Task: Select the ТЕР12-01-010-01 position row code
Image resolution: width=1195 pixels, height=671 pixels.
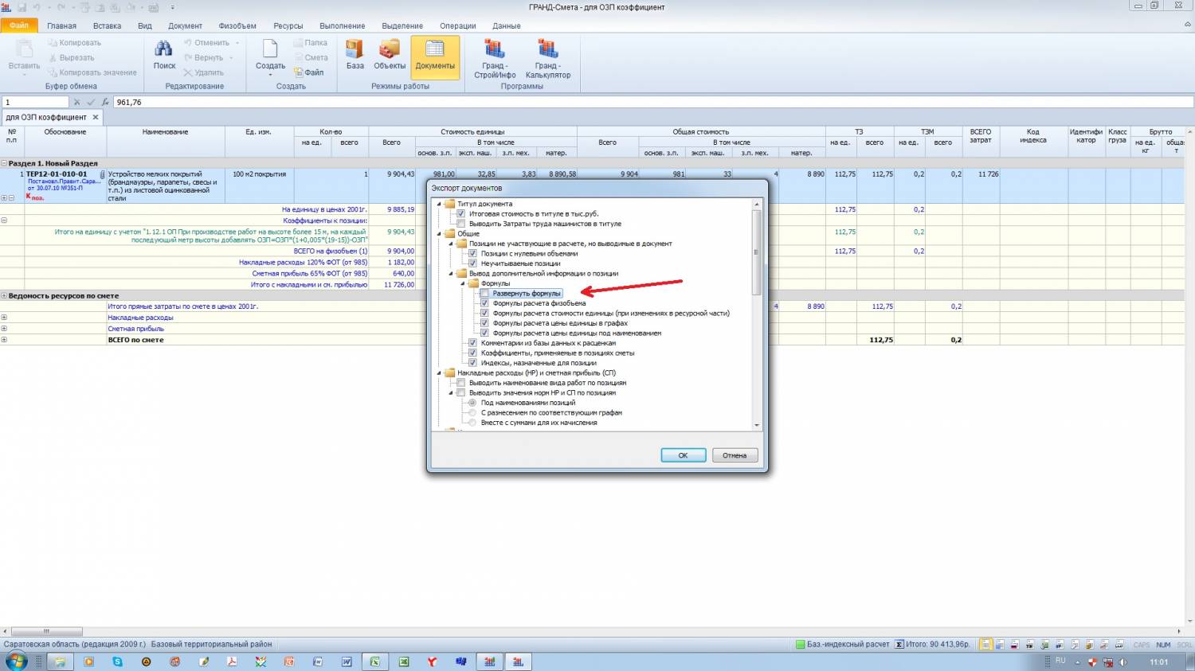Action: (x=57, y=174)
